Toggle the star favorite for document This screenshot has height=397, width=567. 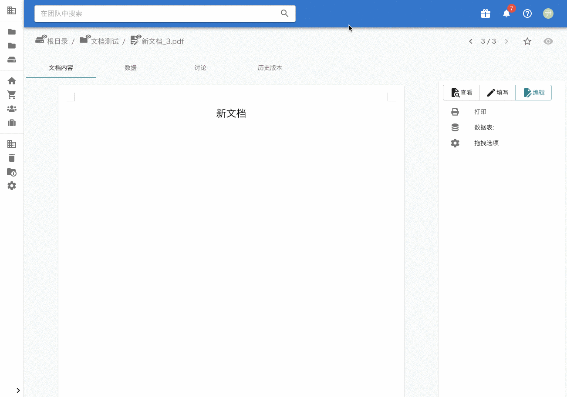point(527,41)
